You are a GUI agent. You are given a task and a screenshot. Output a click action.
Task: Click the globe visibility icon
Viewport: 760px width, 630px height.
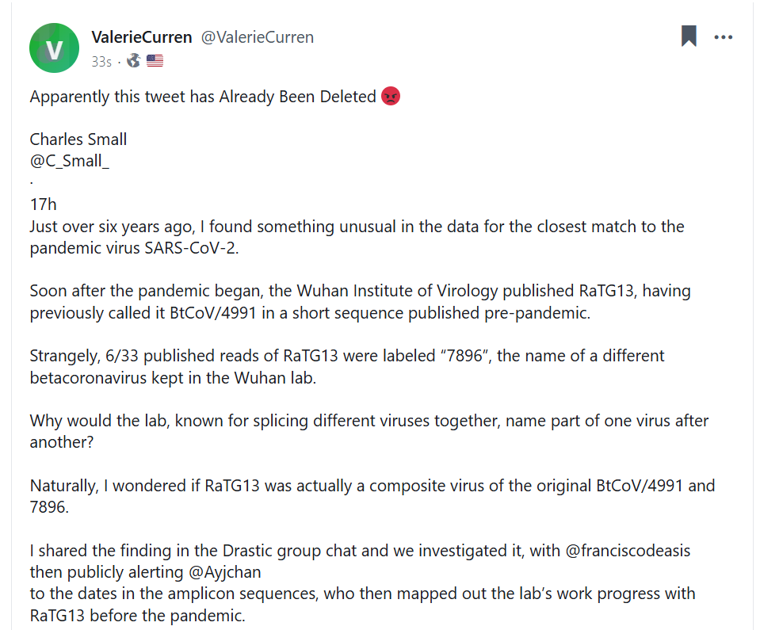pos(133,61)
